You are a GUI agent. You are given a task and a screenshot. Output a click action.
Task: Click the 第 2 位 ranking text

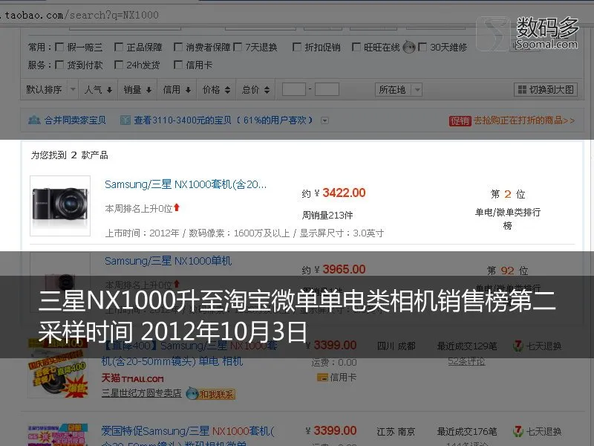508,194
